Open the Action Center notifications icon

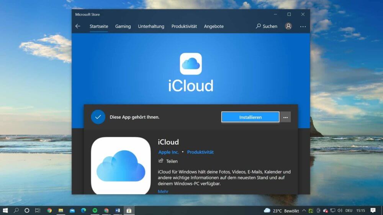pyautogui.click(x=373, y=210)
